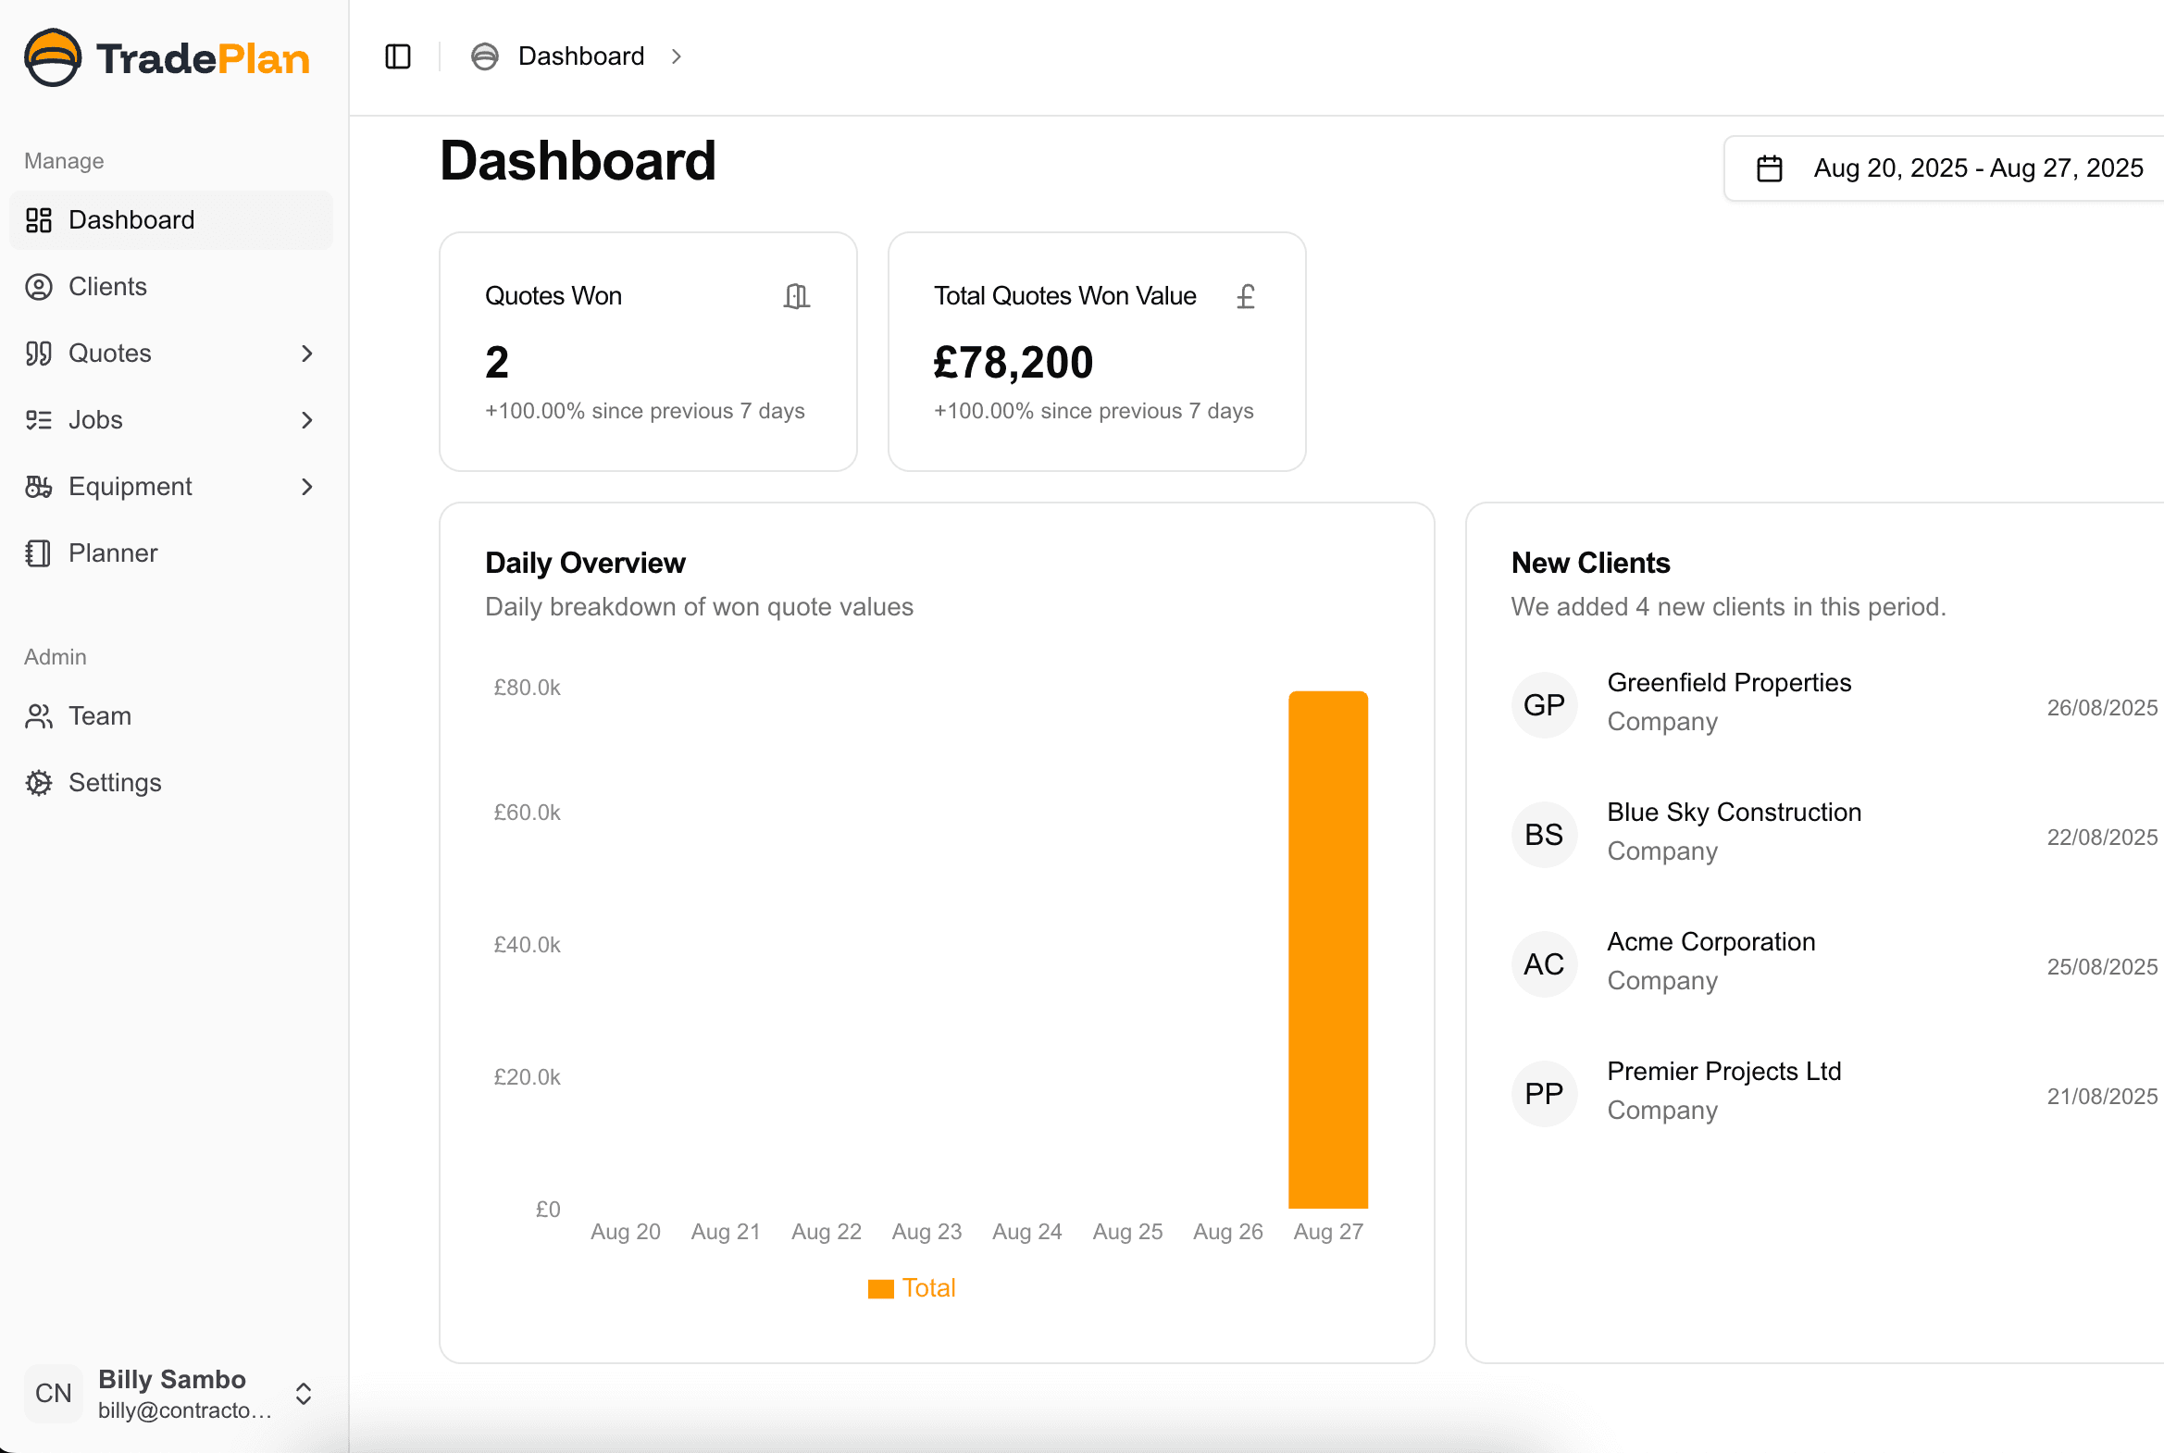
Task: Click the Quotes quotation-mark icon
Action: coord(39,353)
